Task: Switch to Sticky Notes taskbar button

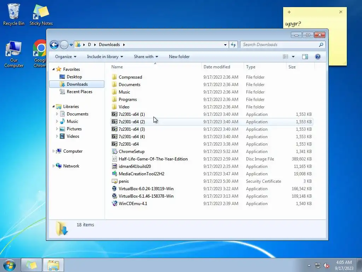Action: tap(31, 265)
